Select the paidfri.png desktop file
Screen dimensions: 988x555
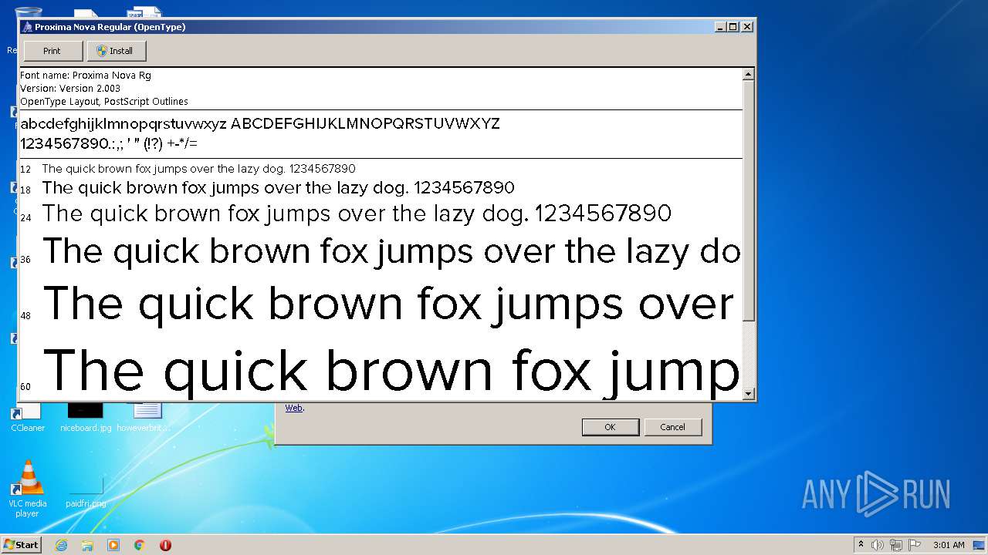(x=86, y=493)
